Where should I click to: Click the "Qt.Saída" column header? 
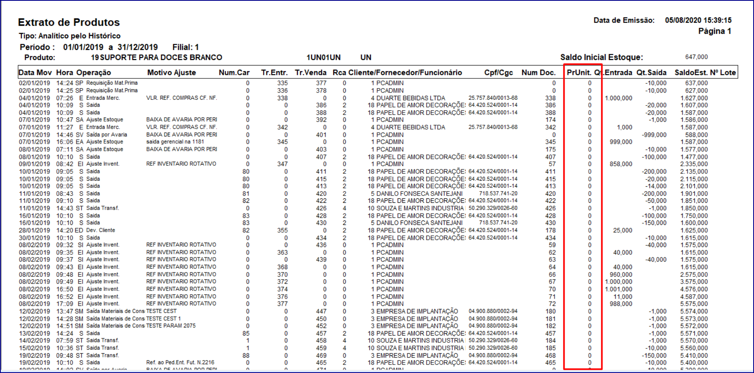652,72
